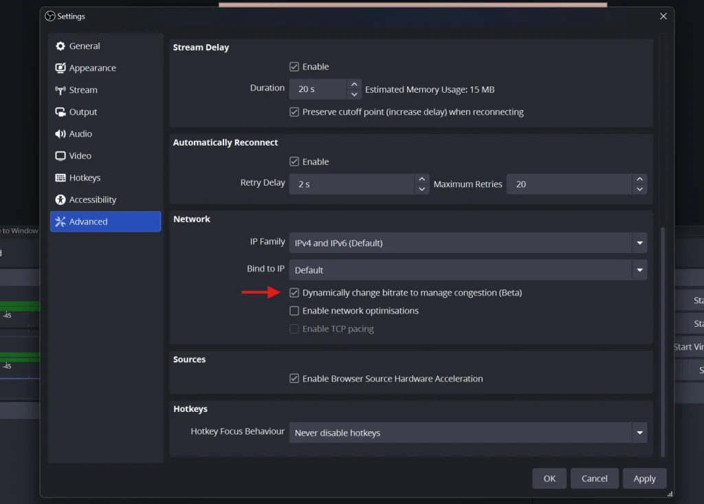This screenshot has width=704, height=504.
Task: Increase Maximum Retries with up arrow
Action: click(640, 179)
